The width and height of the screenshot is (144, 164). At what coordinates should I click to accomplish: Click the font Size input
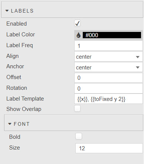click(109, 148)
